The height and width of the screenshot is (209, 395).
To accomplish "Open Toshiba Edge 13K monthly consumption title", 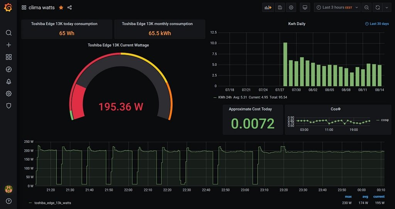I will coord(157,24).
